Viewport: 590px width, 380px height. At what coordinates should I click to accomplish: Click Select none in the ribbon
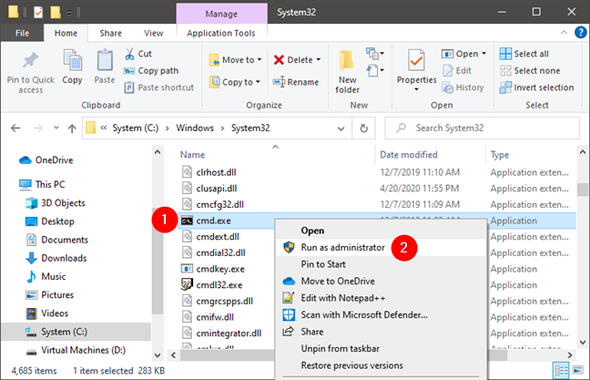tap(530, 71)
